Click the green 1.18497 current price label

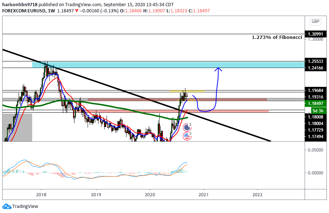pos(315,104)
